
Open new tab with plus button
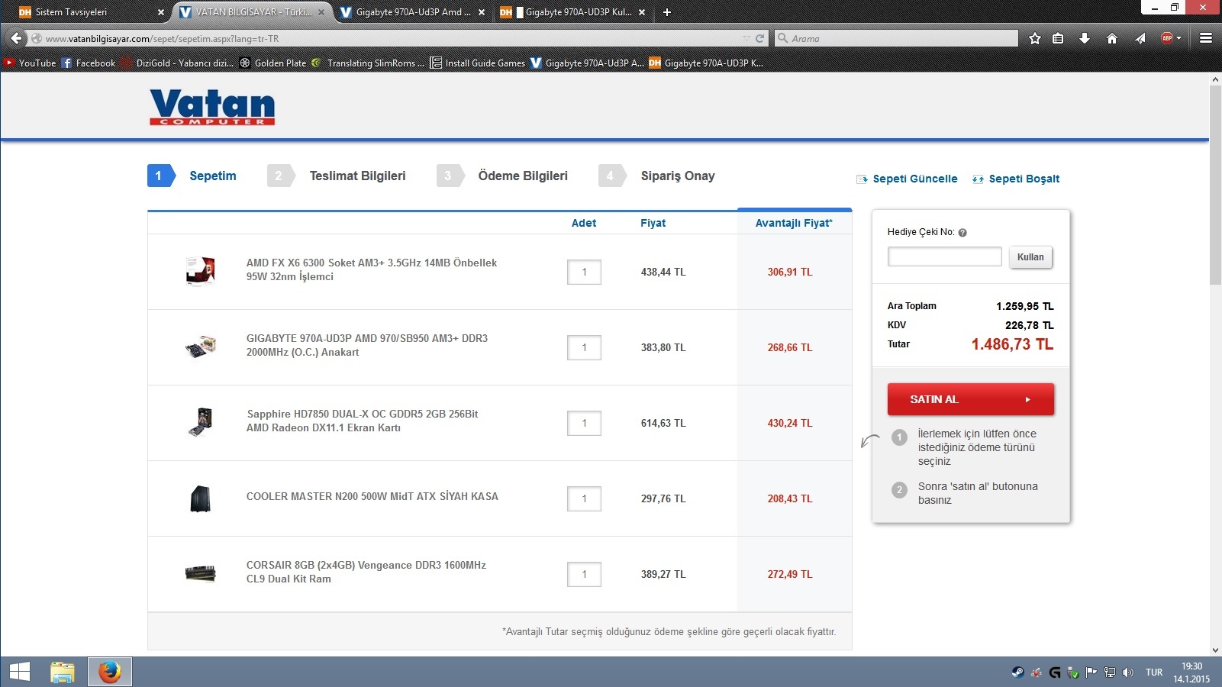pyautogui.click(x=667, y=12)
